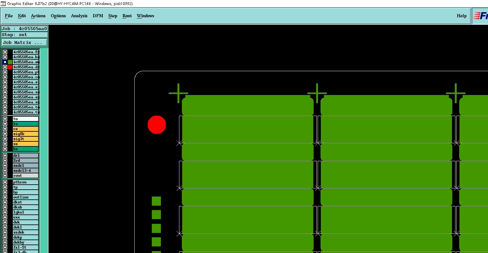This screenshot has height=253, width=488.
Task: Open the Options menu
Action: click(x=58, y=16)
